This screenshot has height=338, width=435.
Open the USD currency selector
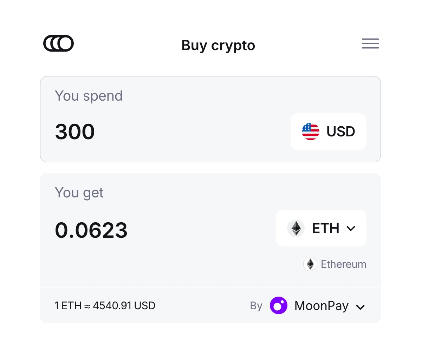(x=328, y=131)
